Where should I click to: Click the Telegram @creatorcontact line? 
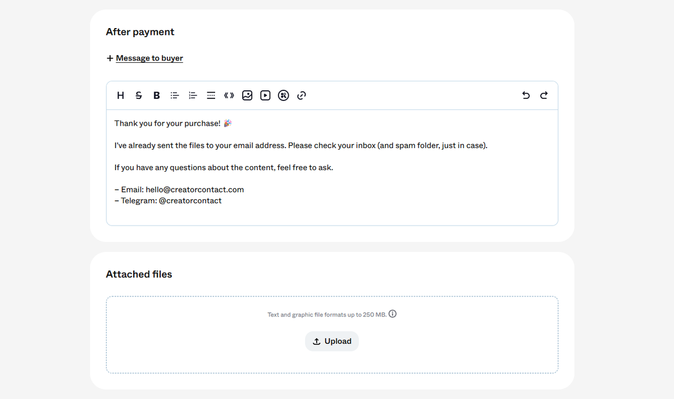pos(168,200)
